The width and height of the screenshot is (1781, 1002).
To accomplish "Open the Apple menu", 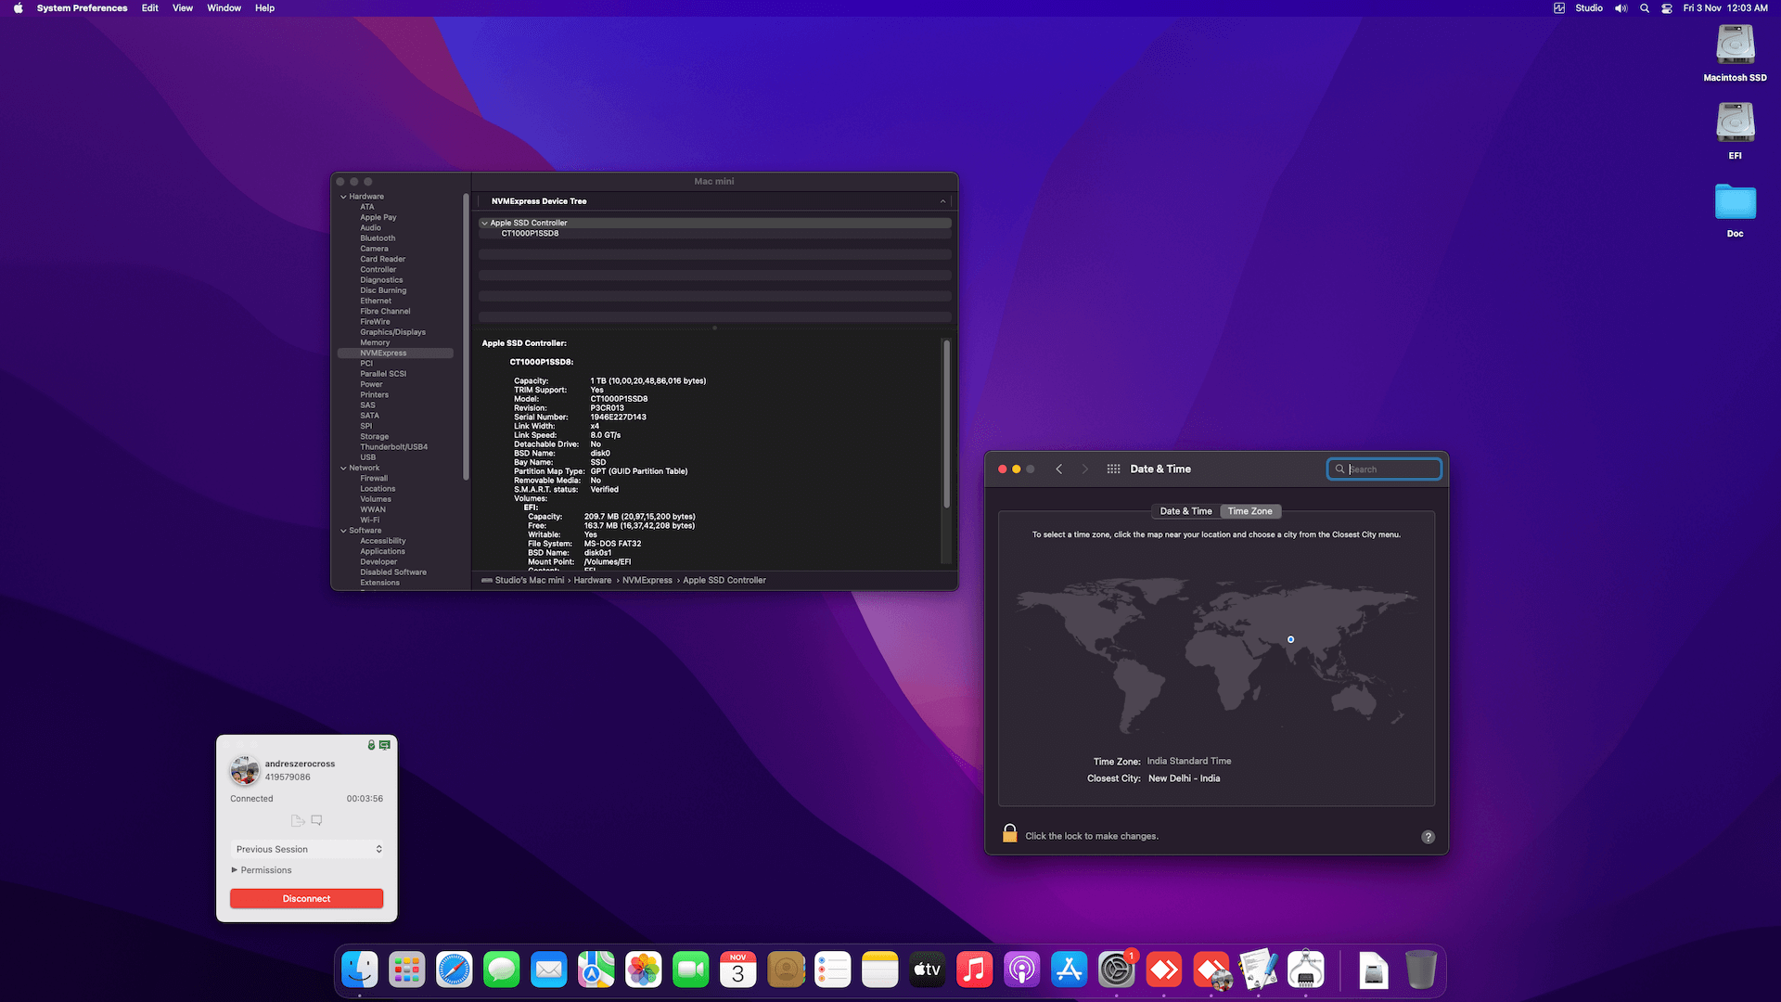I will pyautogui.click(x=18, y=8).
